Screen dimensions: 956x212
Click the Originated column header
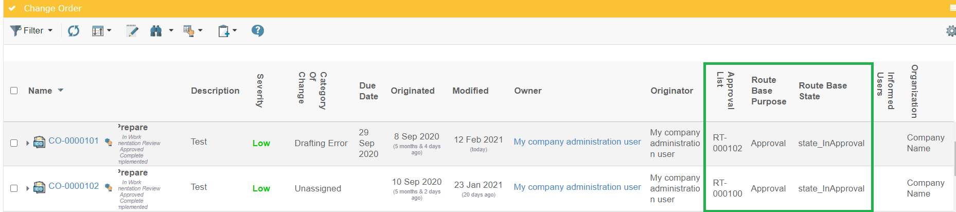[x=412, y=91]
